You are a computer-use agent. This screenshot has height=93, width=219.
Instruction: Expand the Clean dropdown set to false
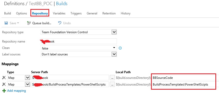click(x=79, y=48)
